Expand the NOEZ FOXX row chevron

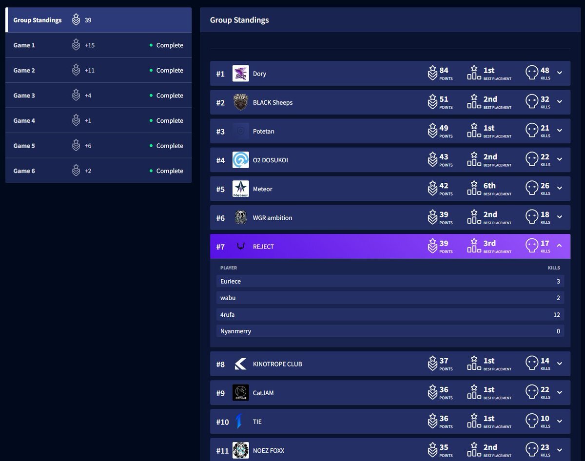(560, 449)
